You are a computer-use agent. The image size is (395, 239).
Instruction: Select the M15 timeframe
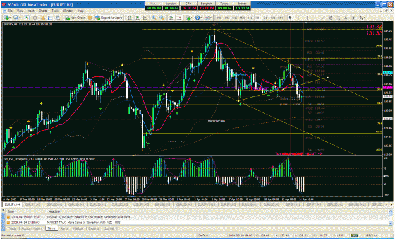[x=234, y=18]
